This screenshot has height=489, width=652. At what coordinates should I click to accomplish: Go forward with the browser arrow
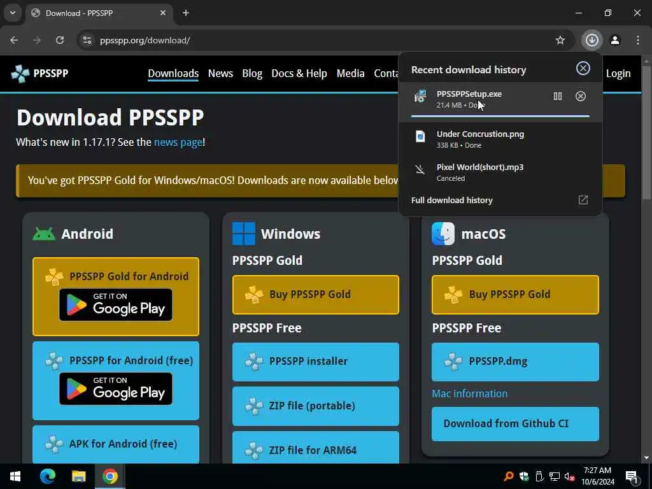coord(37,40)
